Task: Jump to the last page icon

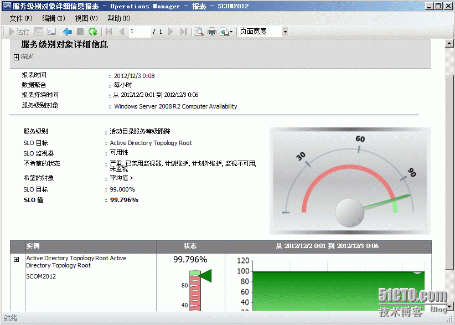Action: click(183, 32)
